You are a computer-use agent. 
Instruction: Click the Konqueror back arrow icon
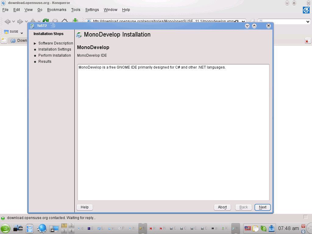coord(7,21)
